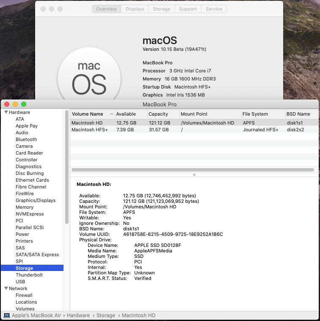The height and width of the screenshot is (321, 320).
Task: Select Ethernet Cards in the sidebar
Action: (32, 180)
